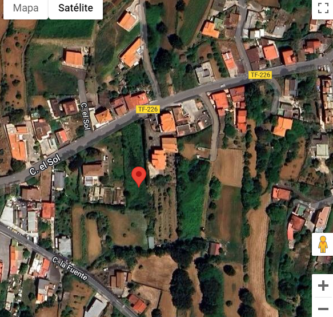Click the red location pin marker

click(x=139, y=176)
